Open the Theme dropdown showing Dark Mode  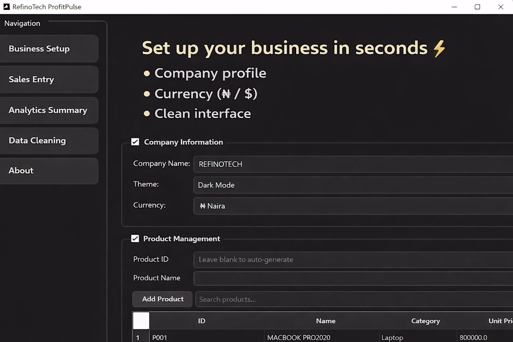[354, 185]
